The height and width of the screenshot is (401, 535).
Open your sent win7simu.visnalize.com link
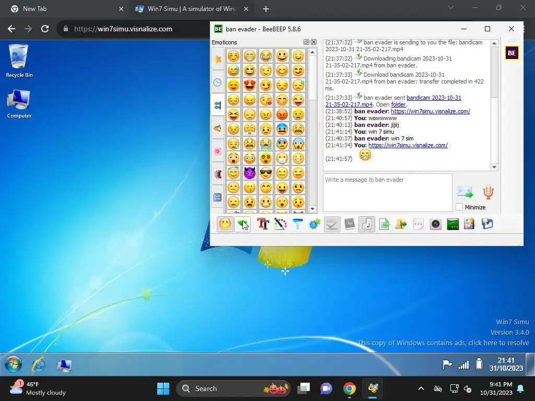408,145
